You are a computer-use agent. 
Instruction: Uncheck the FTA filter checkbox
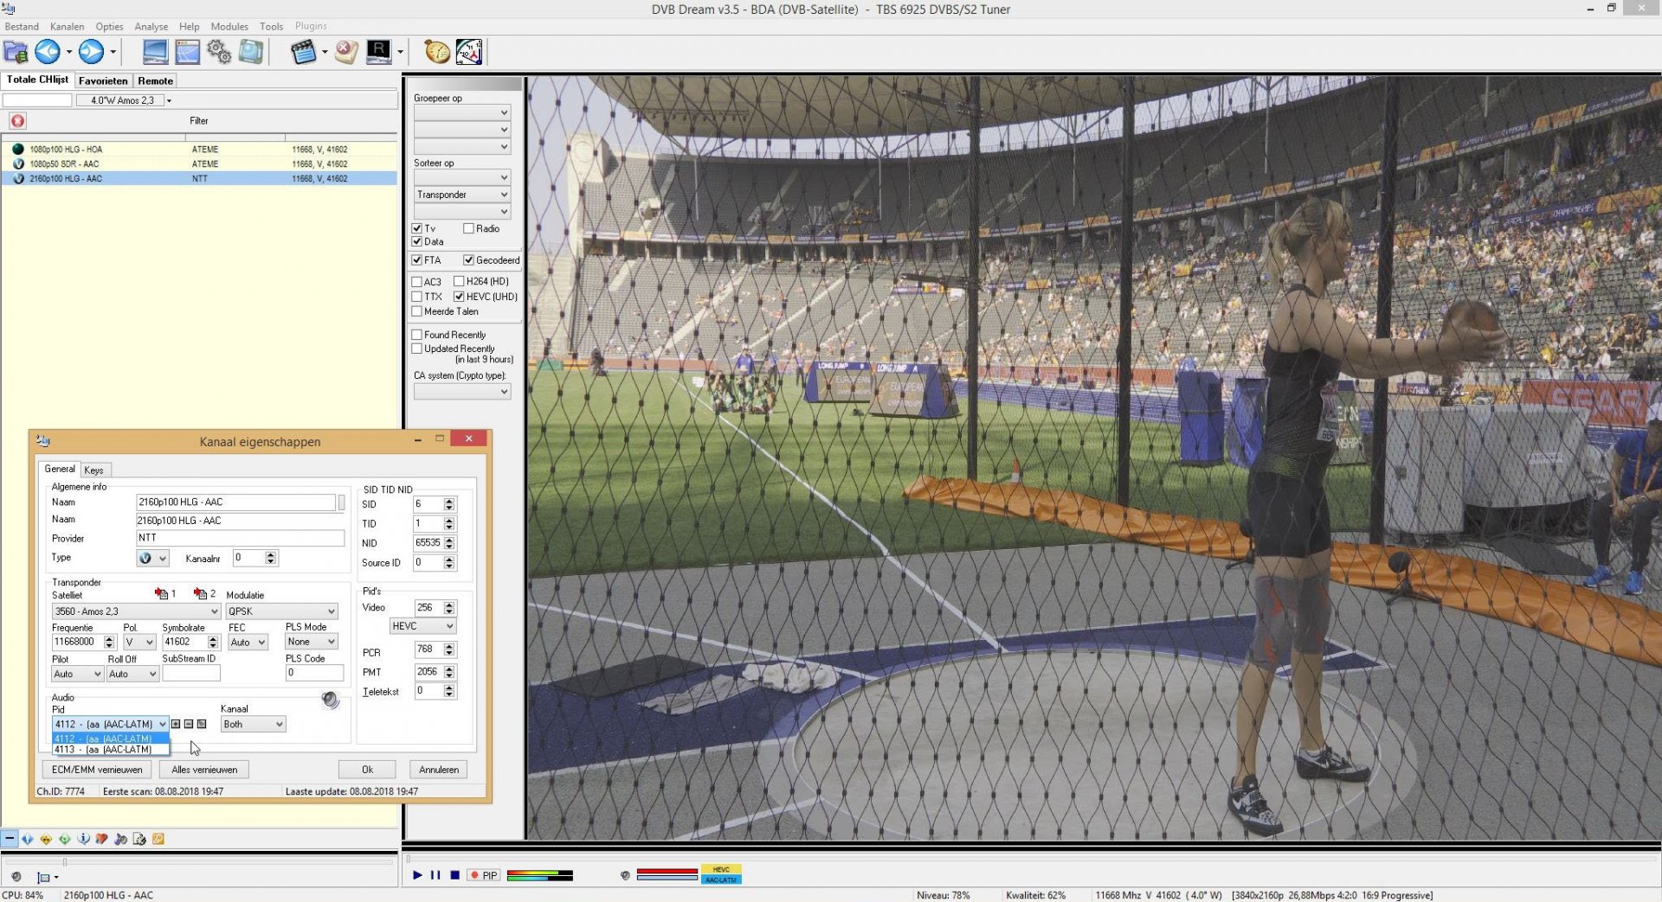click(x=416, y=260)
